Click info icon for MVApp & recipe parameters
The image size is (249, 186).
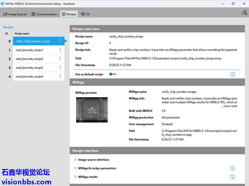pyautogui.click(x=233, y=168)
